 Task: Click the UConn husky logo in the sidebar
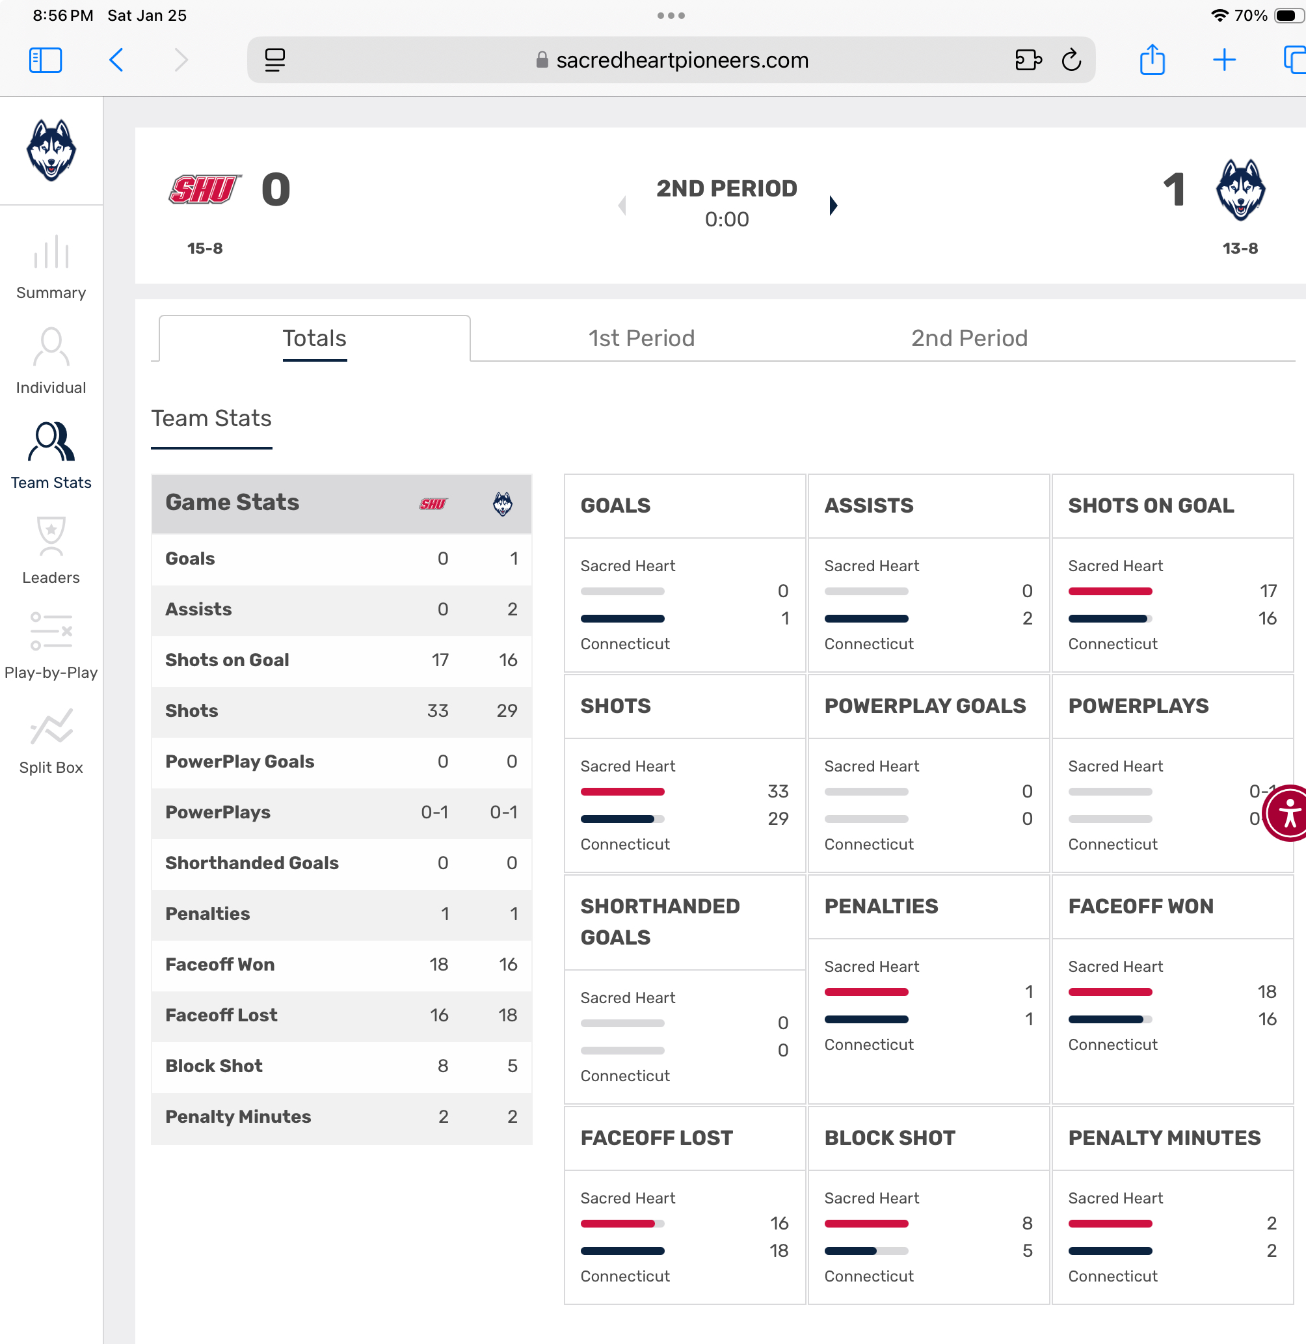pyautogui.click(x=51, y=150)
